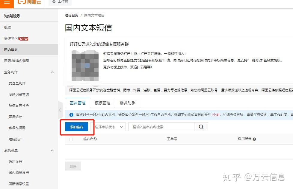Click the greyed 删除 button
This screenshot has height=189, width=293.
(73, 166)
